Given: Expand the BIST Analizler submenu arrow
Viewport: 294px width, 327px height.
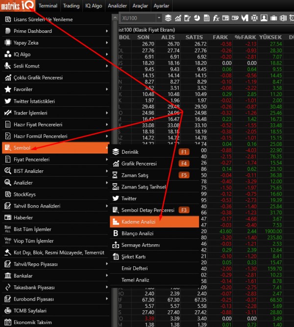Looking at the screenshot, I should click(107, 171).
